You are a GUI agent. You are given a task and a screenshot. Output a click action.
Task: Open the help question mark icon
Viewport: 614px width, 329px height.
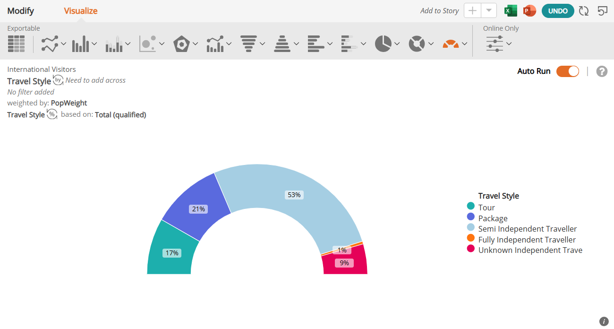point(602,71)
